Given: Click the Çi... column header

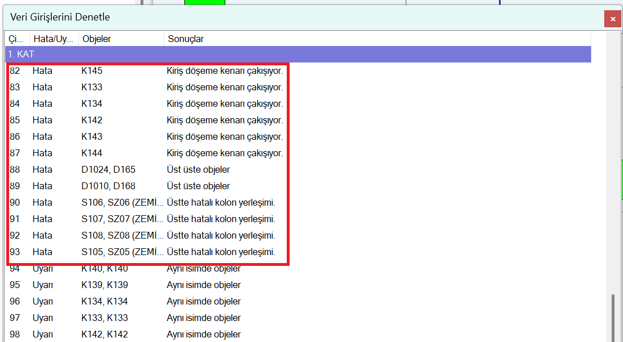Looking at the screenshot, I should click(x=17, y=39).
